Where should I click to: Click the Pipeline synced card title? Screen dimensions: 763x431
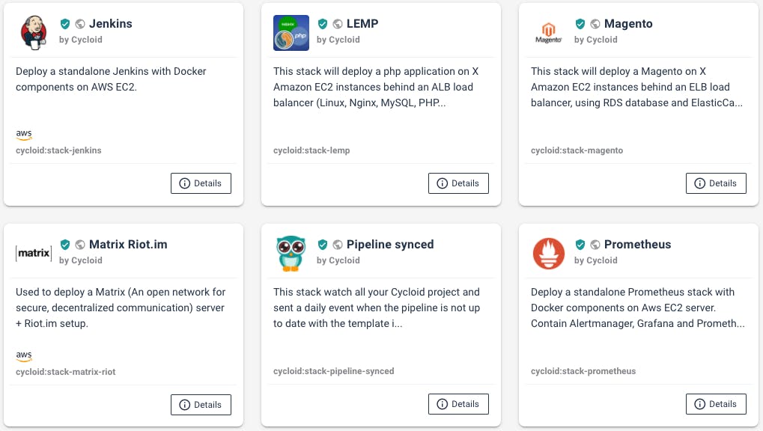(390, 245)
